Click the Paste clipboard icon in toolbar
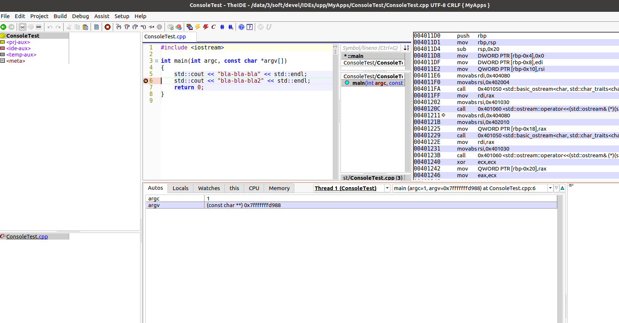Viewport: 619px width, 323px height. click(x=85, y=27)
